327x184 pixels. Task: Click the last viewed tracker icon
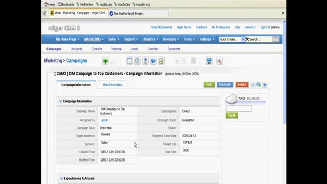(x=161, y=61)
